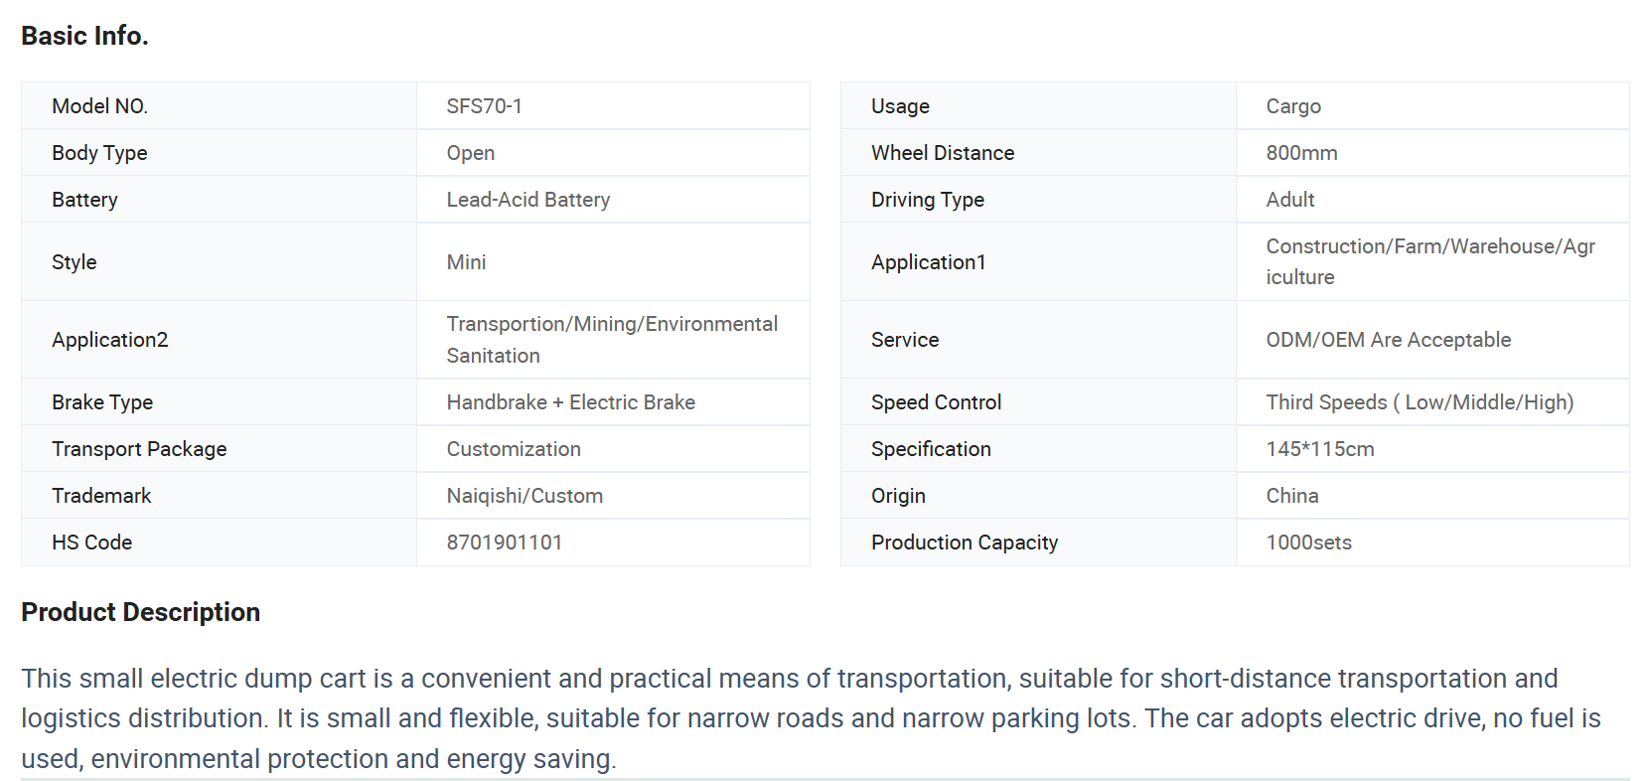Click the ODM/OEM Are Acceptable value

pos(1388,340)
